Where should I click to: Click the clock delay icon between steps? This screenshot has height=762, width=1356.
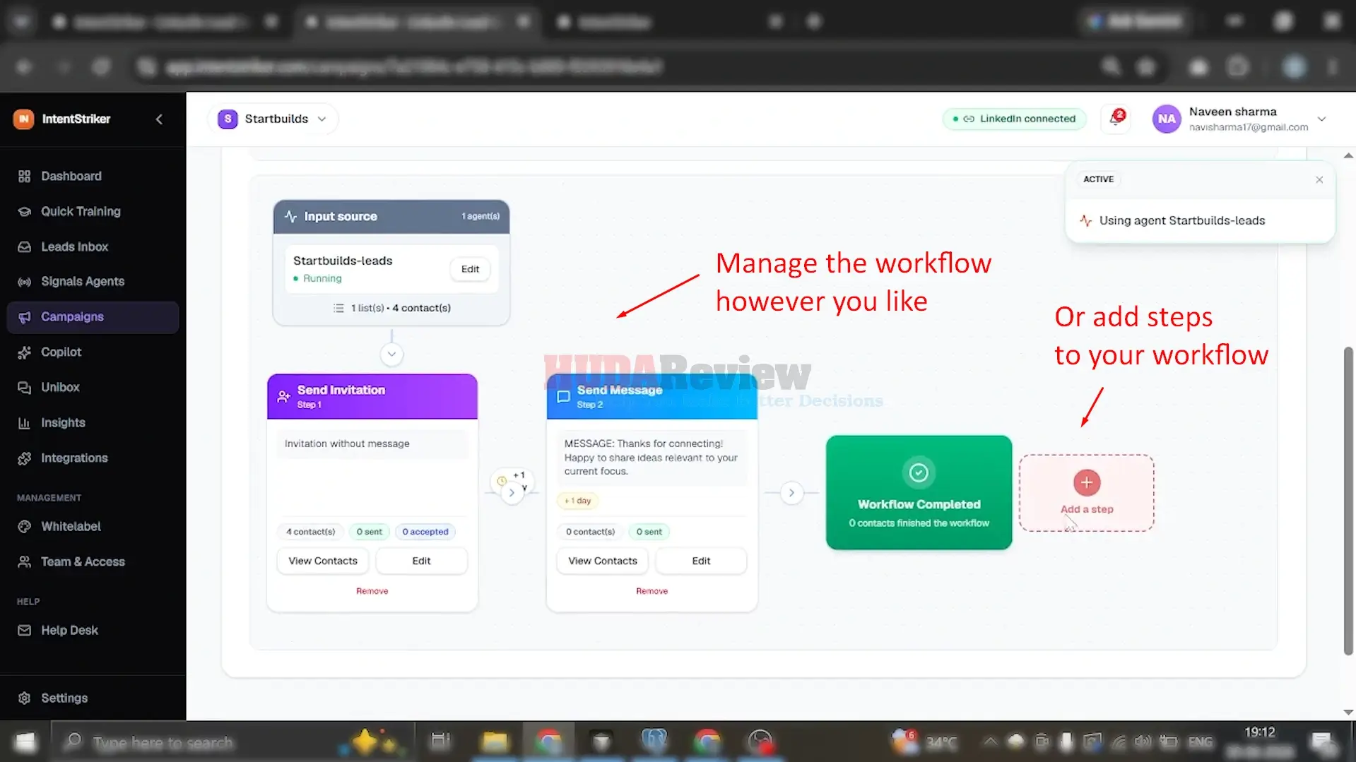click(x=502, y=481)
